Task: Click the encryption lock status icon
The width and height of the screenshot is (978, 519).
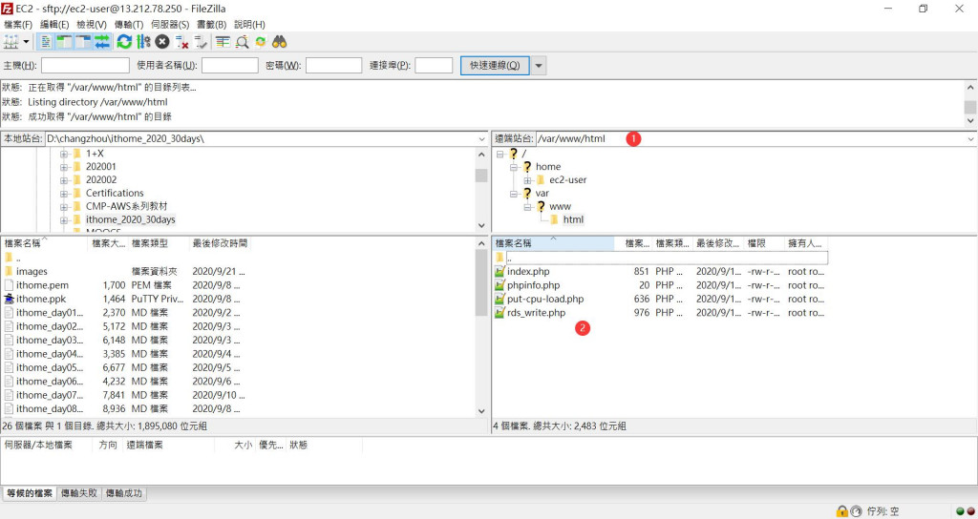Action: tap(842, 511)
